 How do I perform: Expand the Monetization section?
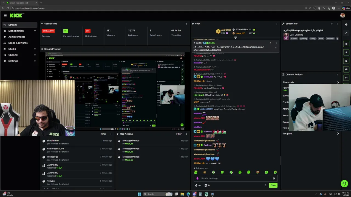pyautogui.click(x=20, y=31)
